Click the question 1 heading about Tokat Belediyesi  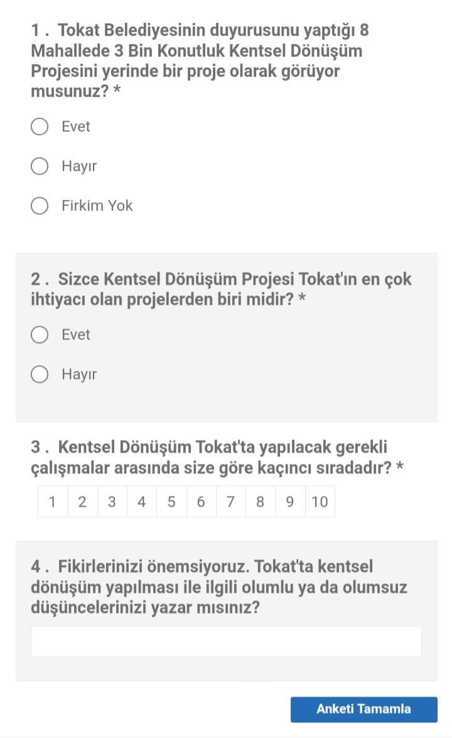[x=204, y=60]
